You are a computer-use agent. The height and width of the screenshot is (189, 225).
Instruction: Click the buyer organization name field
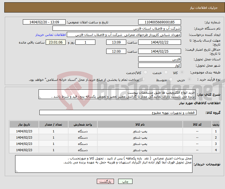(x=117, y=28)
